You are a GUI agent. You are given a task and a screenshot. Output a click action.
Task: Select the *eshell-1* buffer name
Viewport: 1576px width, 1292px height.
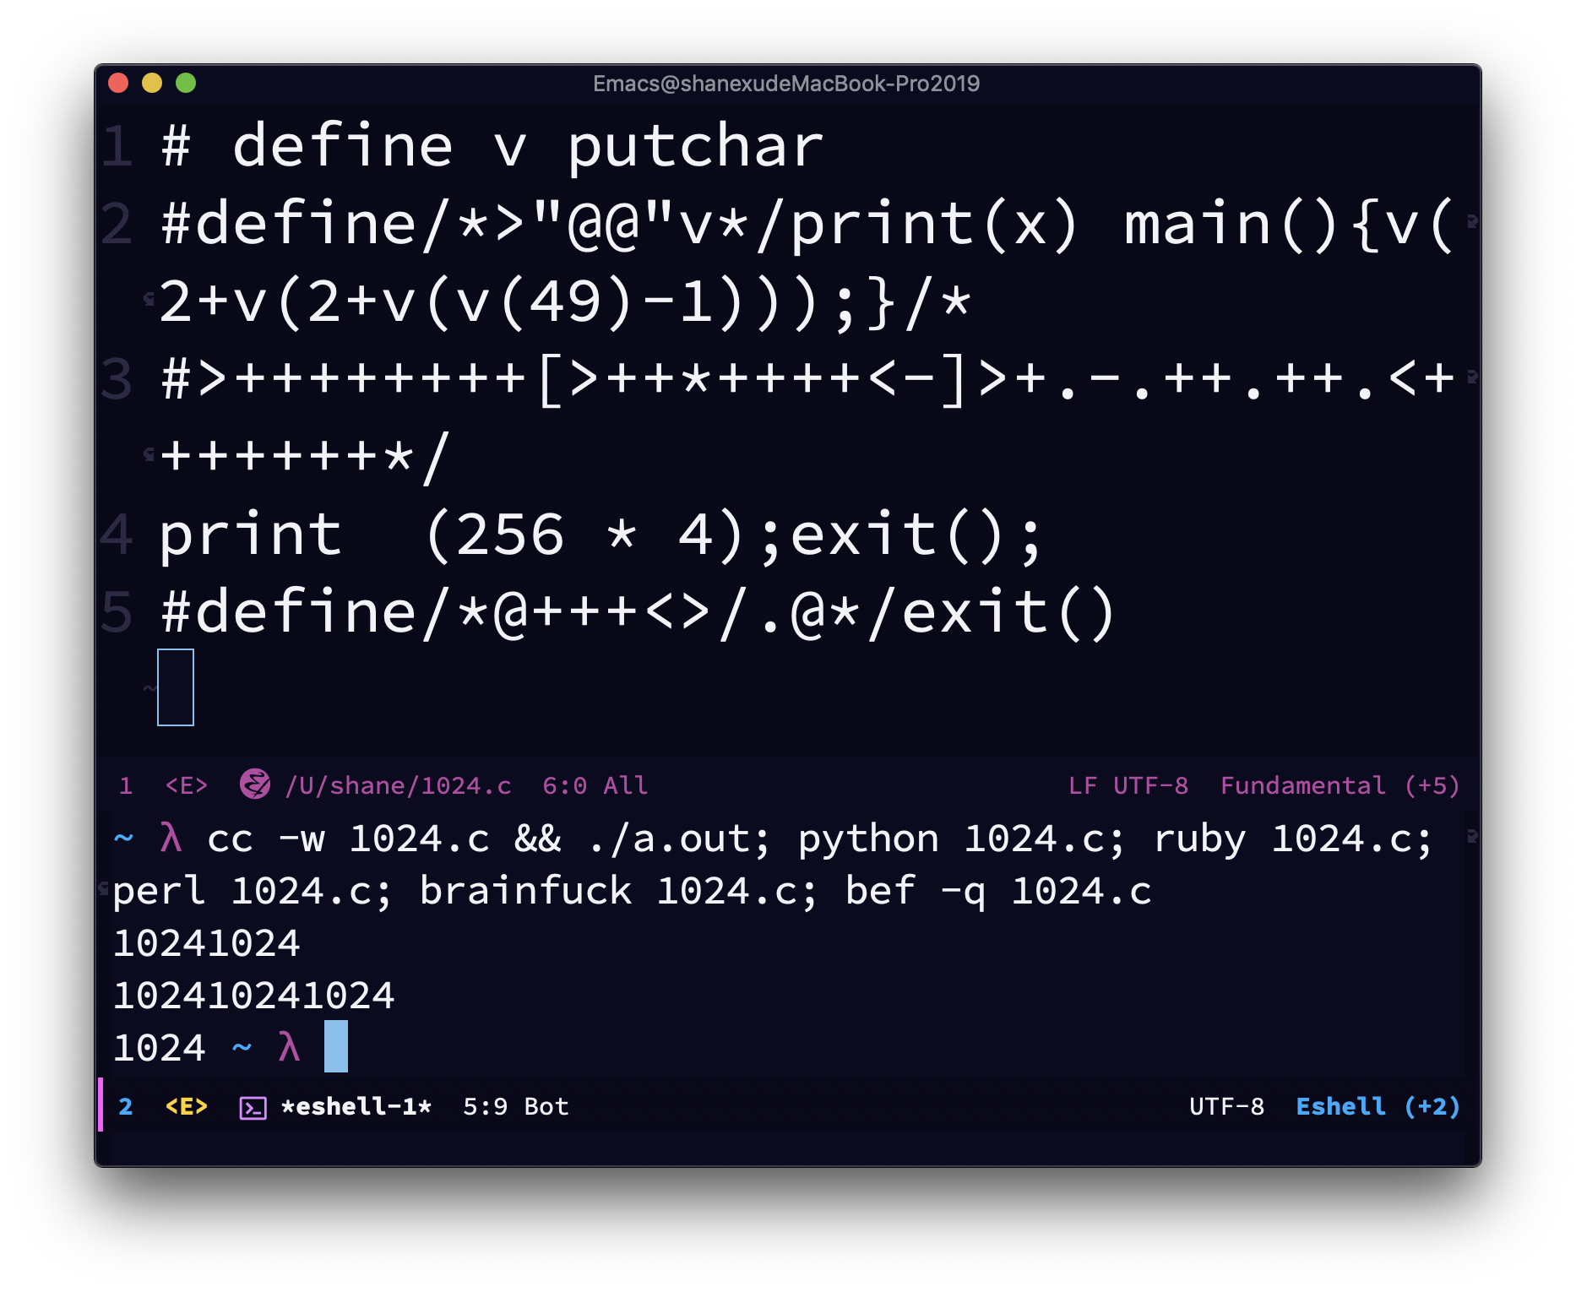click(356, 1106)
